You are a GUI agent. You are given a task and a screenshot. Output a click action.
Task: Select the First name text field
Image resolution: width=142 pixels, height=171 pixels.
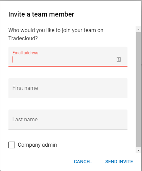[x=68, y=88]
